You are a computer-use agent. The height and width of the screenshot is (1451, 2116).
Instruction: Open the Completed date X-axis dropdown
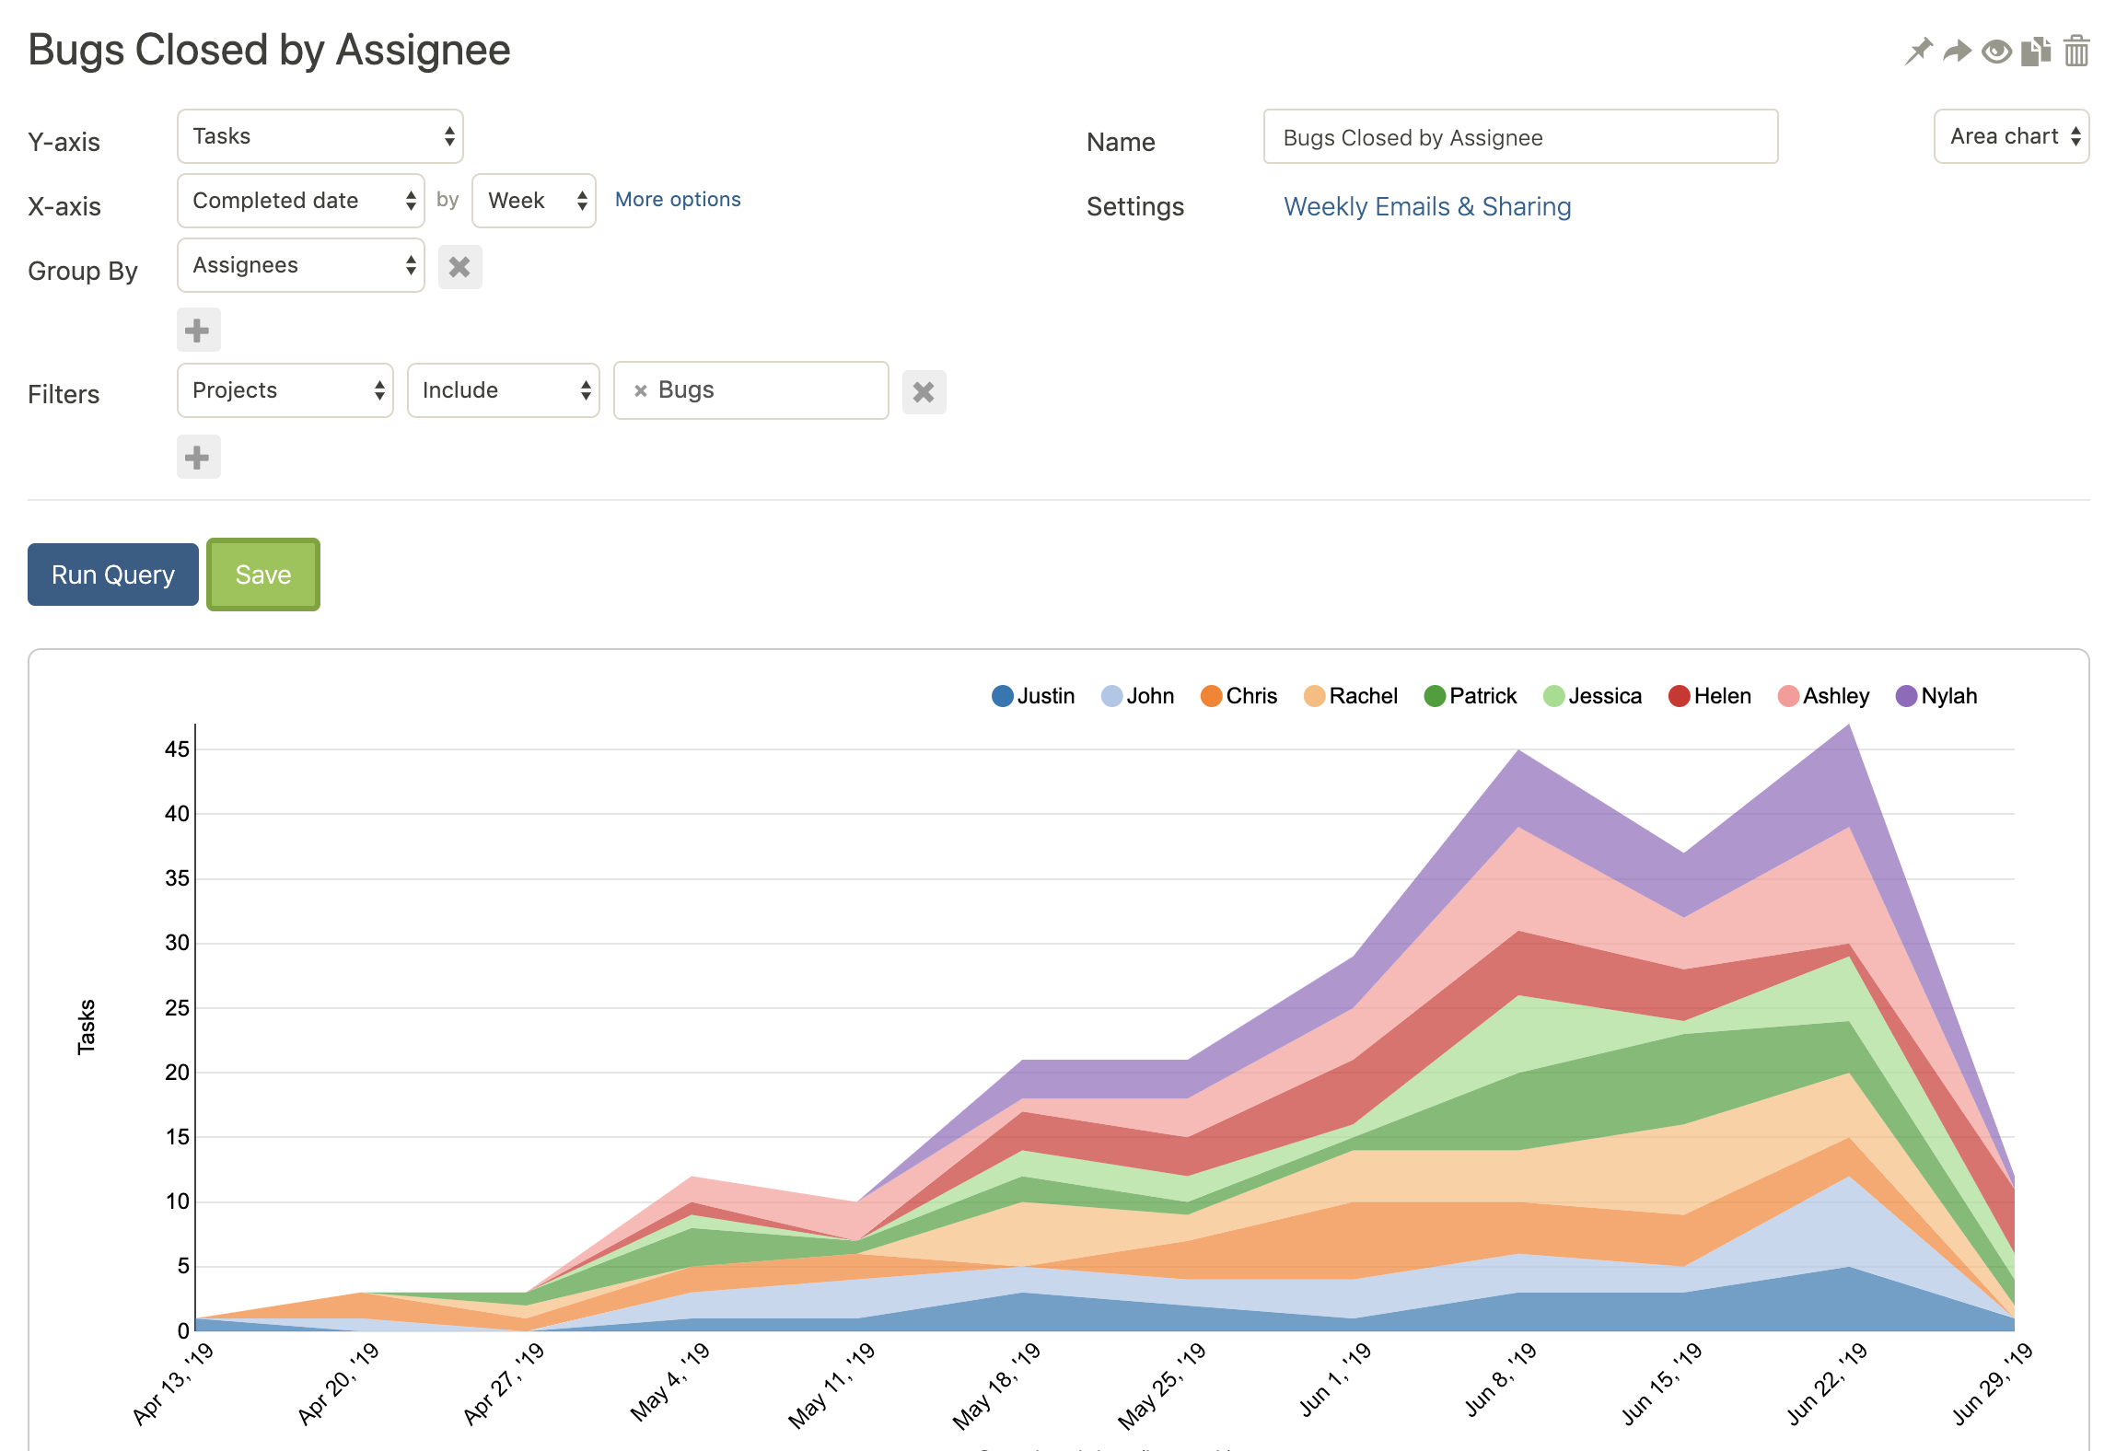(300, 201)
